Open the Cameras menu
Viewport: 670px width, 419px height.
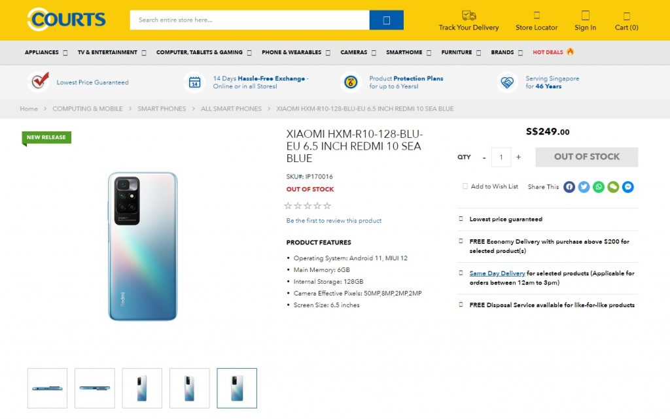357,52
